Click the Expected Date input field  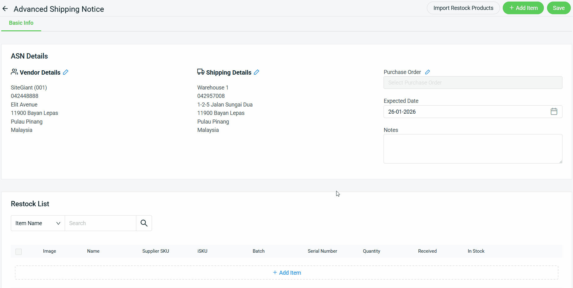[464, 111]
